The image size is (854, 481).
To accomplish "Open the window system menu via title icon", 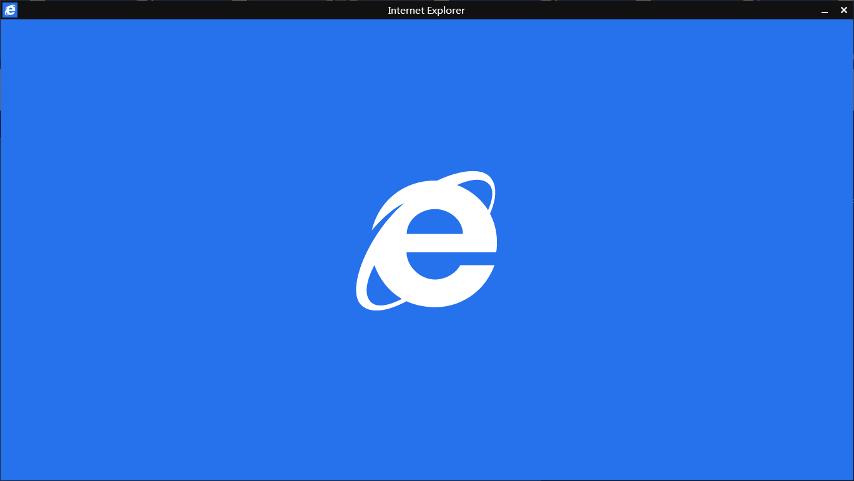I will pos(10,10).
